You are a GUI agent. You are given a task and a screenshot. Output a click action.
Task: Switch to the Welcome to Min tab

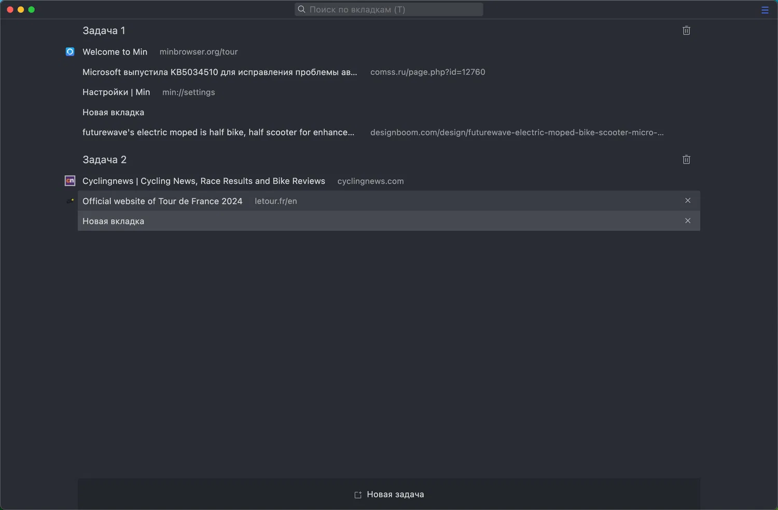point(115,52)
